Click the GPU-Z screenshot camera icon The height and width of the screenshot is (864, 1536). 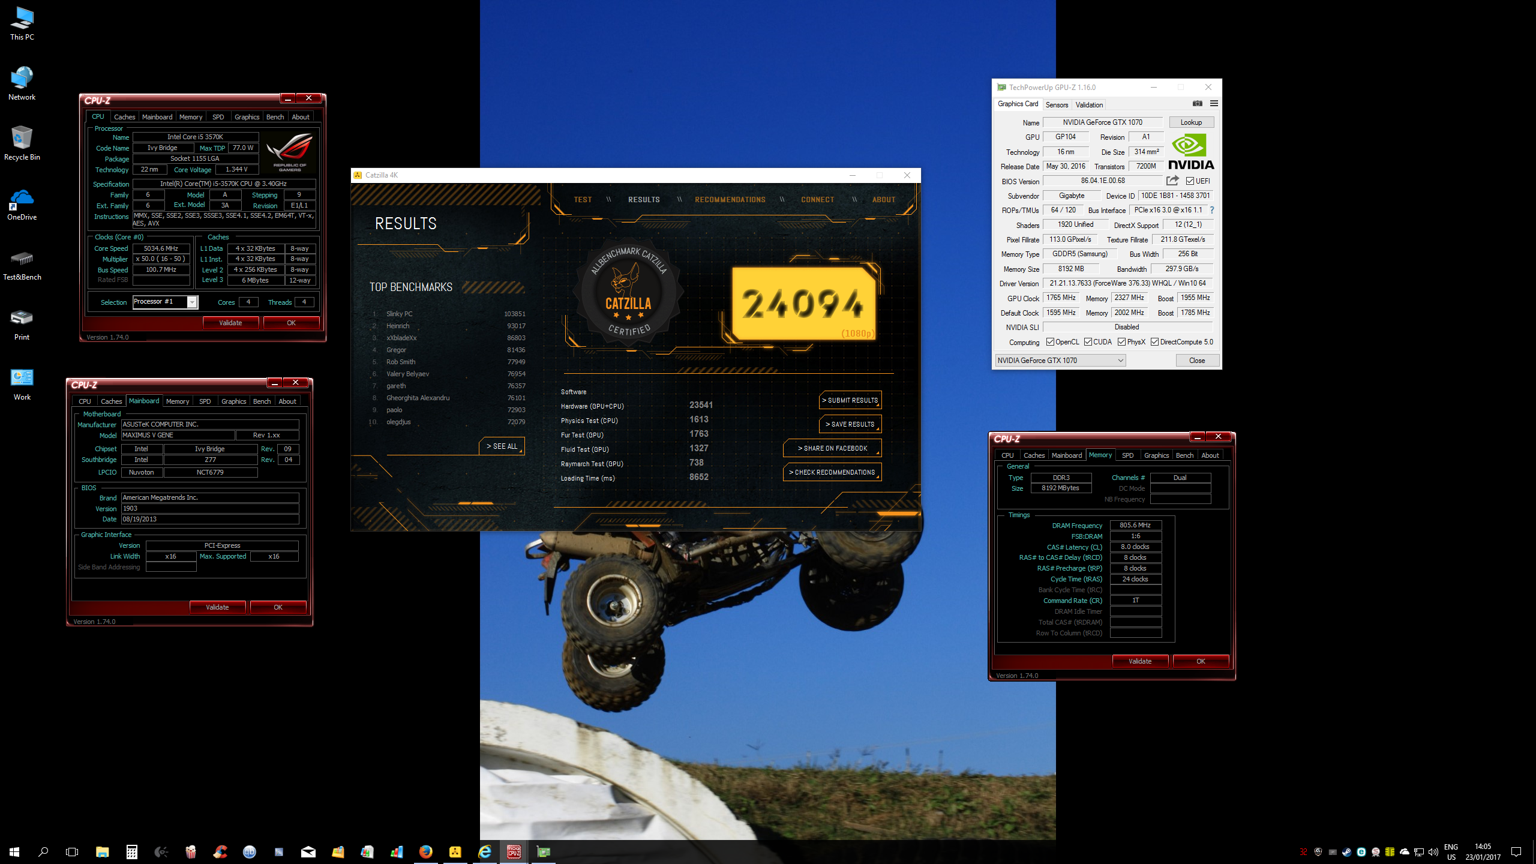(1198, 104)
